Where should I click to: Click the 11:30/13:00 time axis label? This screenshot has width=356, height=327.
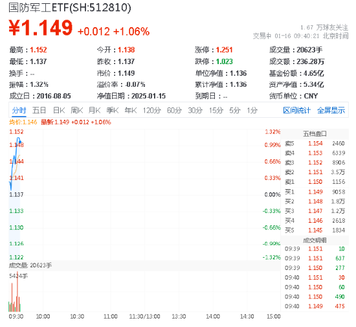[x=144, y=317]
